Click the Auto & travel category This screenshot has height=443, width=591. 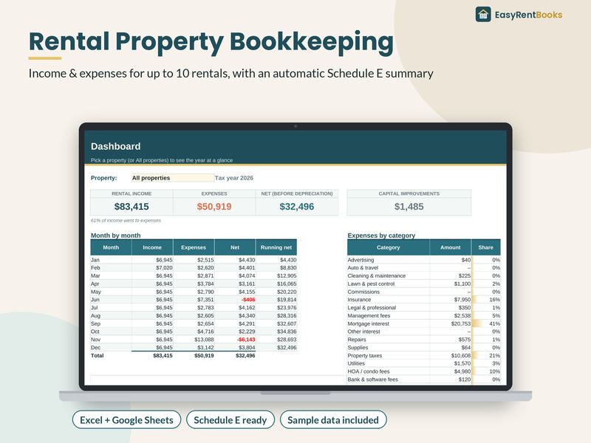[363, 268]
